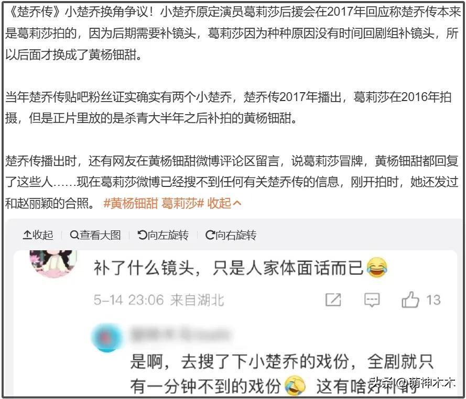Image resolution: width=466 pixels, height=399 pixels.
Task: Select 查看大图 to view large image
Action: pos(95,235)
